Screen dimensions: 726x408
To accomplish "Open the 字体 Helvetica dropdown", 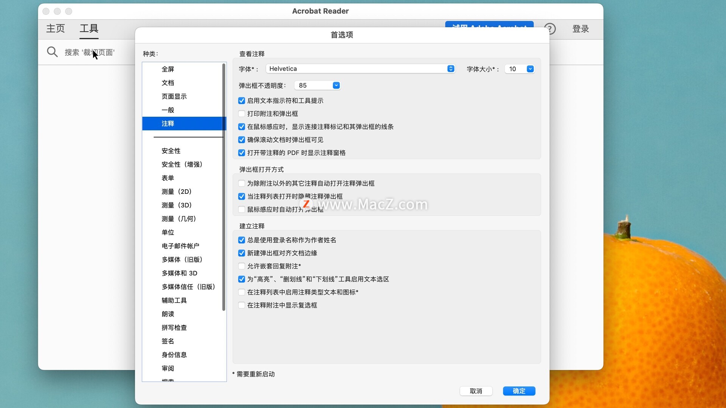I will 360,69.
